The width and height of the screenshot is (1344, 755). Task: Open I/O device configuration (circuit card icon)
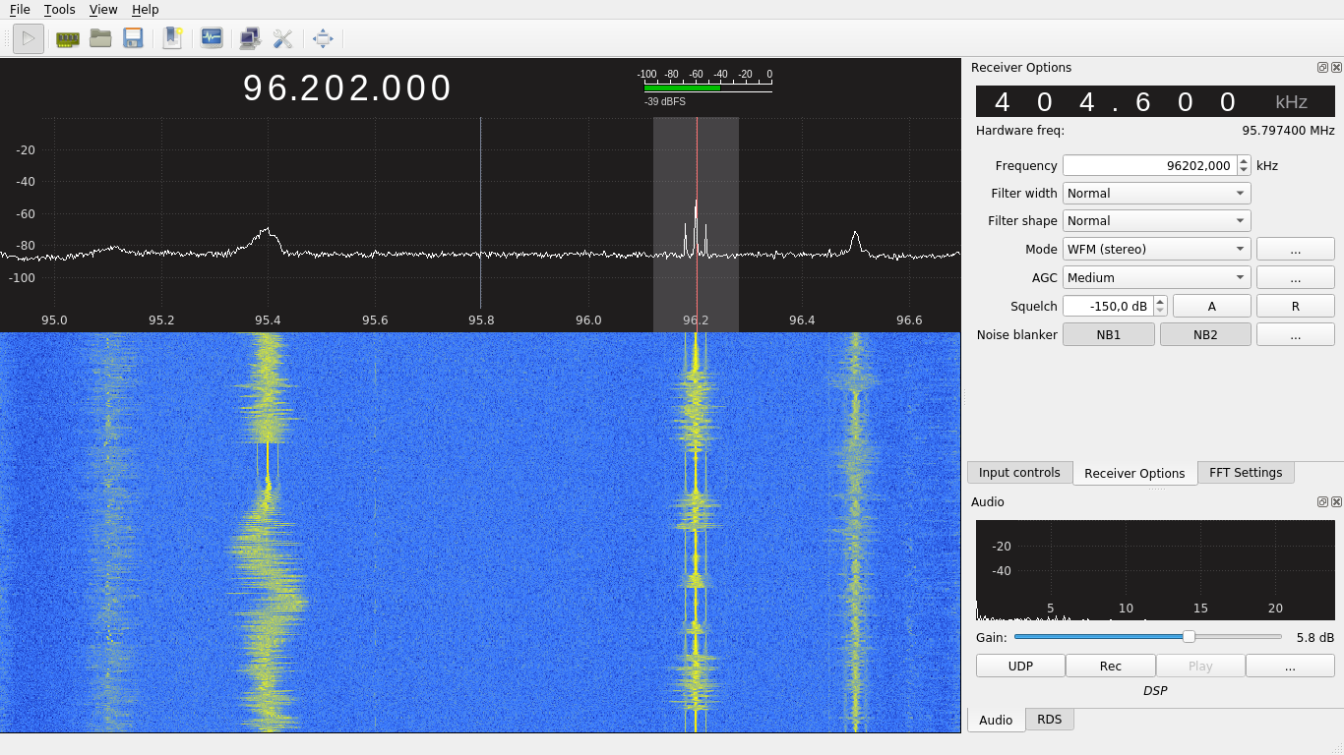click(x=67, y=39)
